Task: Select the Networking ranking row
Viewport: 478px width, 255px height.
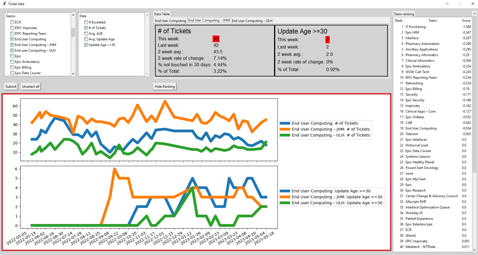Action: (x=432, y=83)
